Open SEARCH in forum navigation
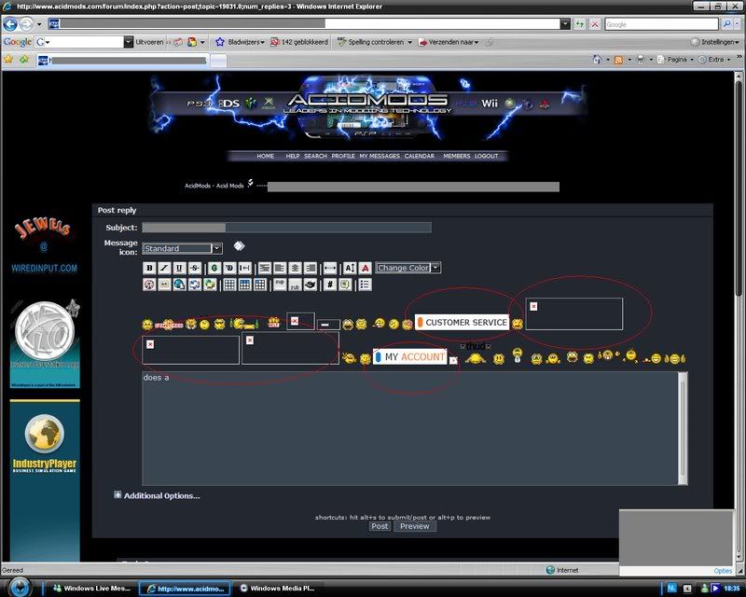This screenshot has height=597, width=746. point(315,156)
